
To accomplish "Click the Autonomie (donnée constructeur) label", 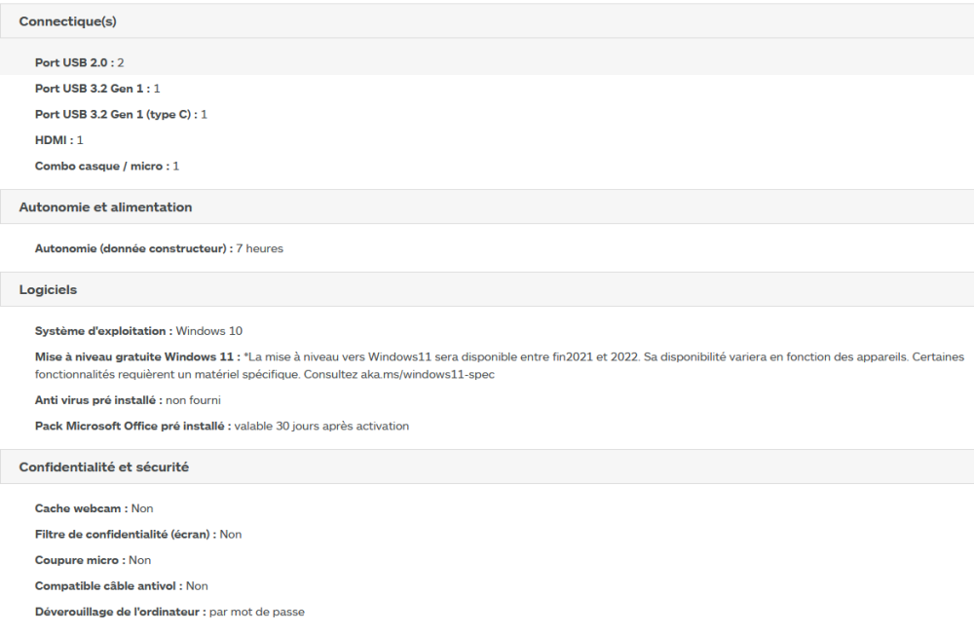I will point(133,249).
